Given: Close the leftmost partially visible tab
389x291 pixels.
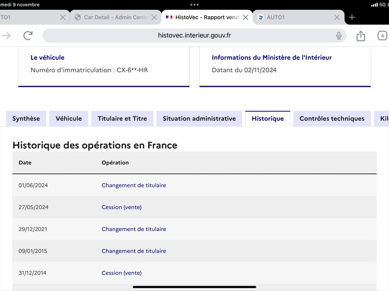Looking at the screenshot, I should pyautogui.click(x=63, y=17).
